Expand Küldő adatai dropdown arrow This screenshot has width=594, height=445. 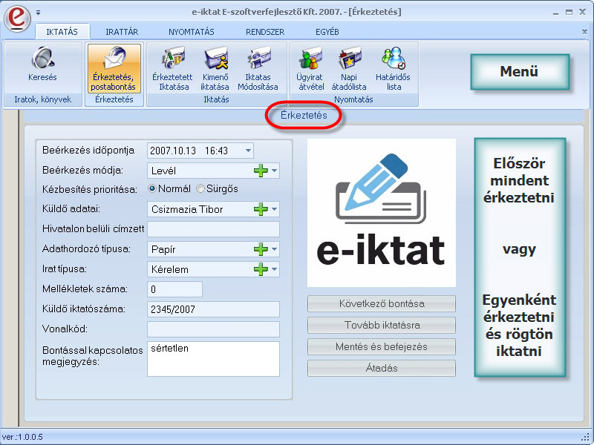click(275, 209)
